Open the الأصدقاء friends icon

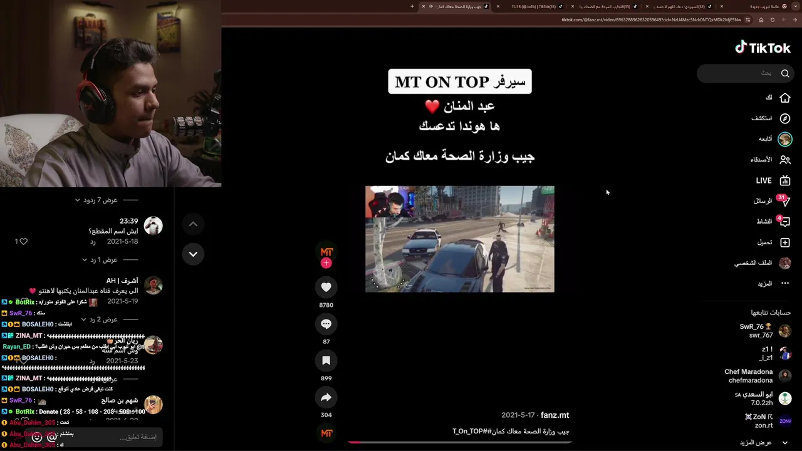click(x=785, y=160)
